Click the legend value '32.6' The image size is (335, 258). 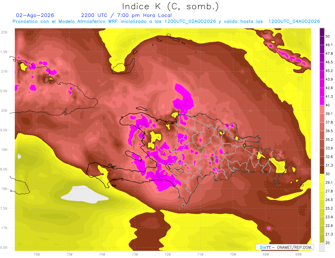tap(329, 157)
